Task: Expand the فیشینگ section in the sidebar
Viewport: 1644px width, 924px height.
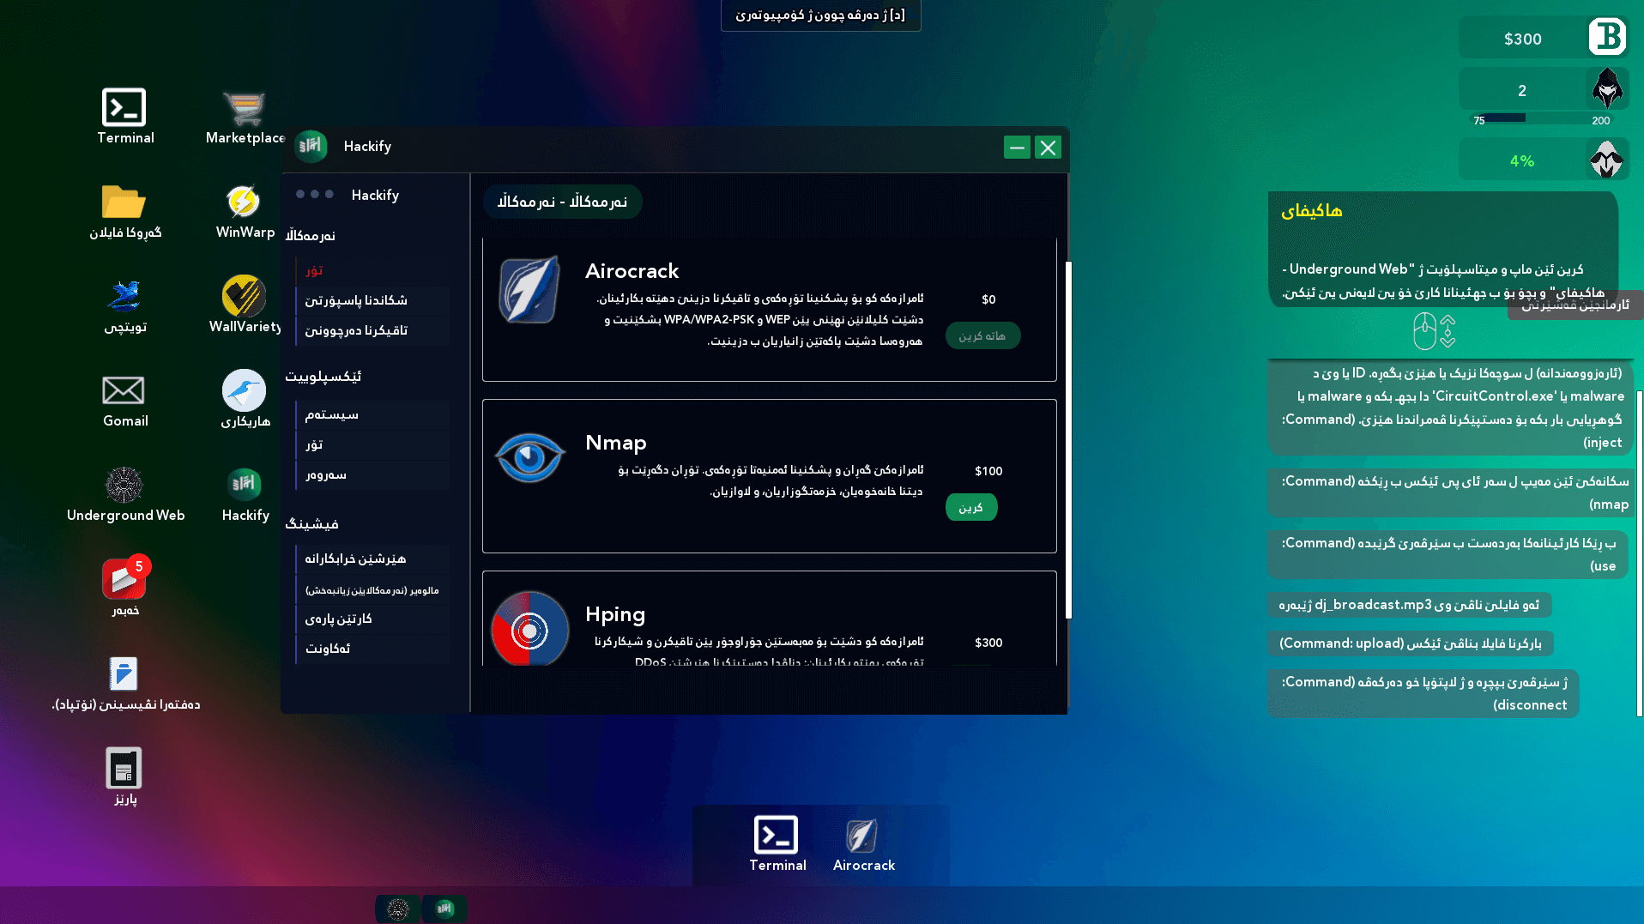Action: (314, 523)
